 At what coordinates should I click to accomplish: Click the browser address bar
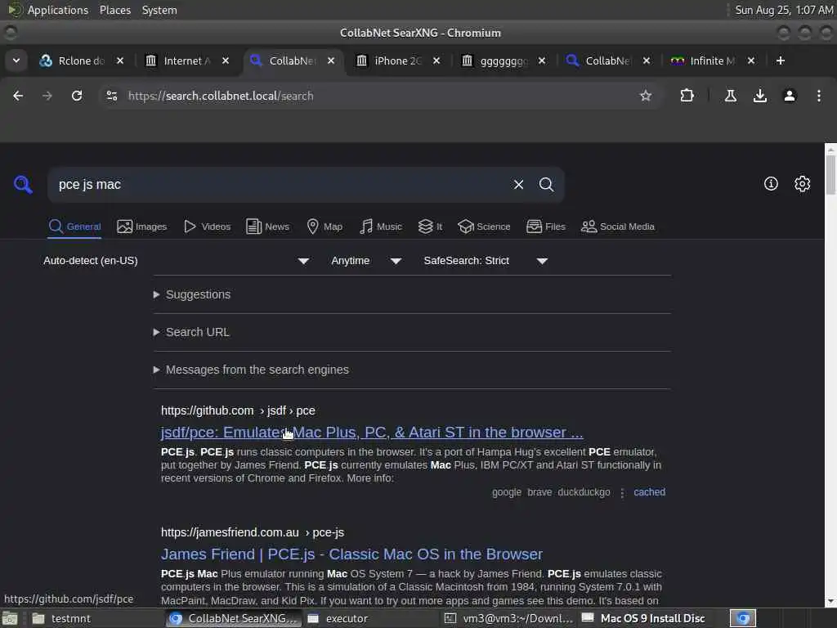point(374,96)
